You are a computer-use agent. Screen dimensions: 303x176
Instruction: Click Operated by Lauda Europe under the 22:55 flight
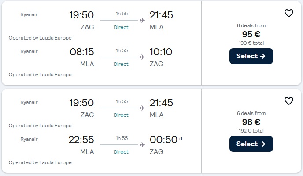(40, 162)
